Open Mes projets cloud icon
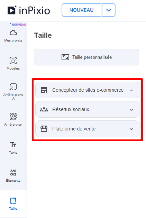Screen dimensions: 146x218 [x=13, y=33]
